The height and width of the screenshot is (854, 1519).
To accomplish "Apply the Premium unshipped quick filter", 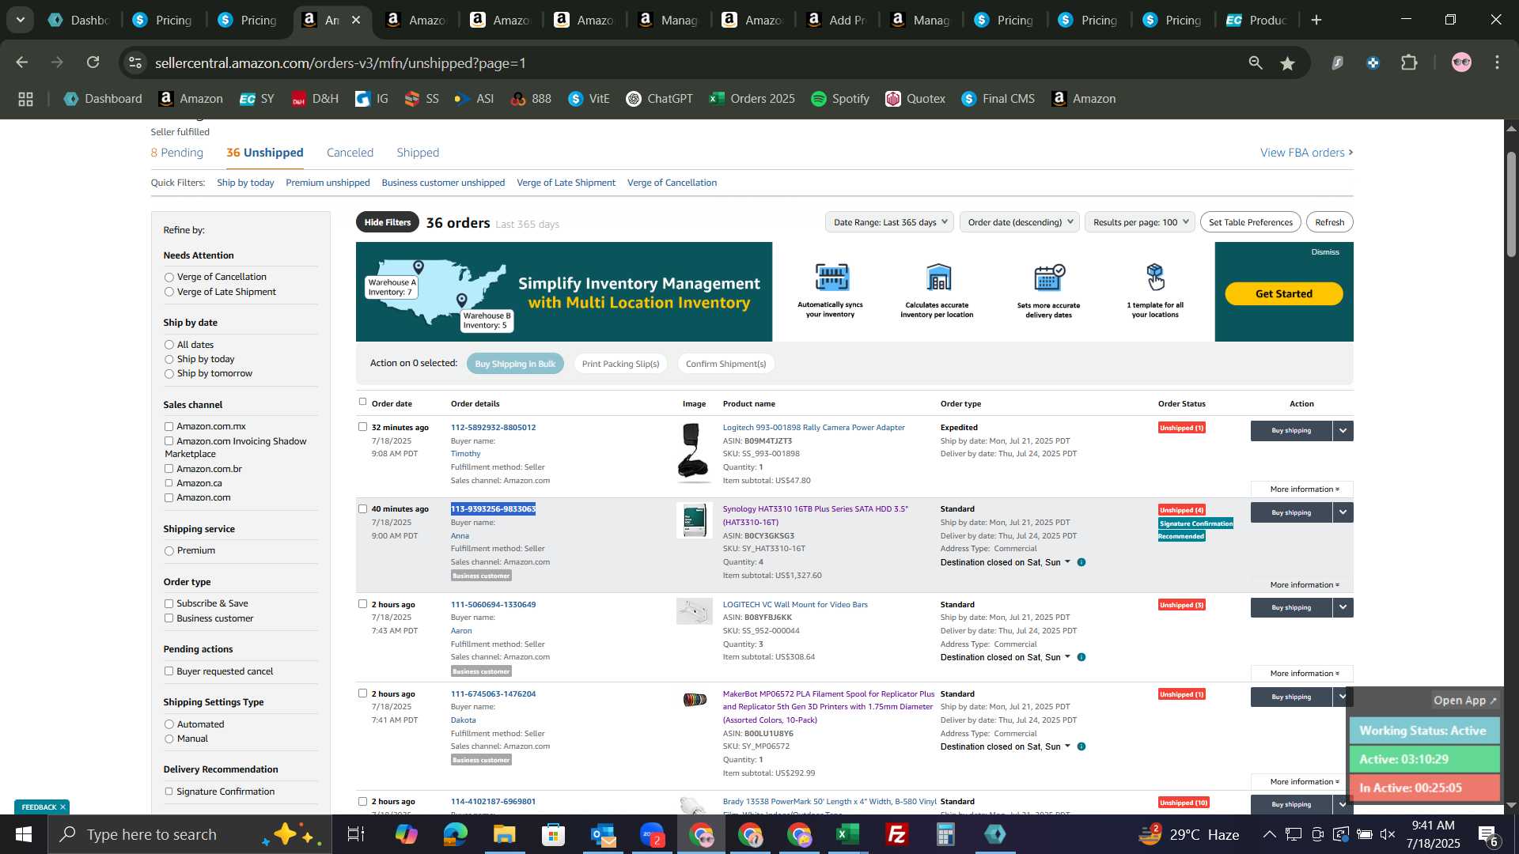I will 328,183.
